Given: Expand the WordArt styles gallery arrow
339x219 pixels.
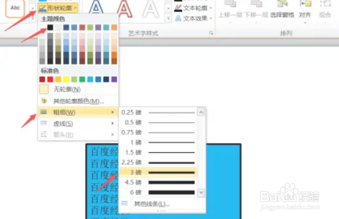Looking at the screenshot, I should [168, 19].
